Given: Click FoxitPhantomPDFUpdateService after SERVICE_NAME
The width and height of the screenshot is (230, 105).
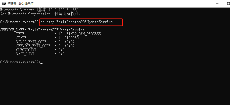Looking at the screenshot, I should (x=57, y=30).
